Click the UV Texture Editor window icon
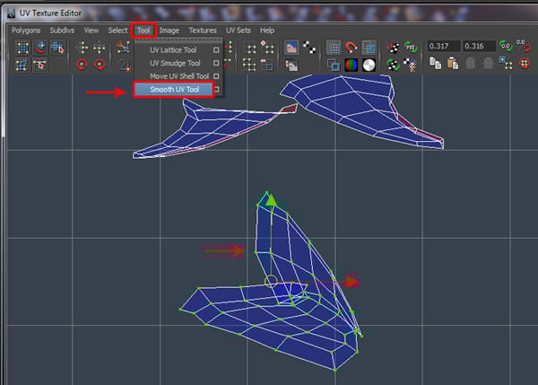538x385 pixels. point(11,13)
